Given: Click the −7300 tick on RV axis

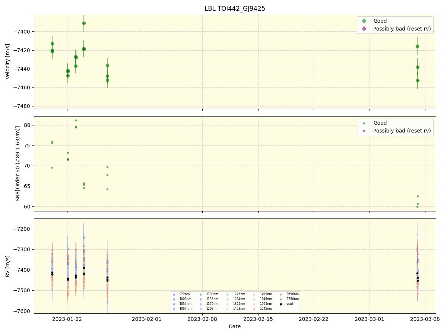Looking at the screenshot, I should click(x=23, y=249).
